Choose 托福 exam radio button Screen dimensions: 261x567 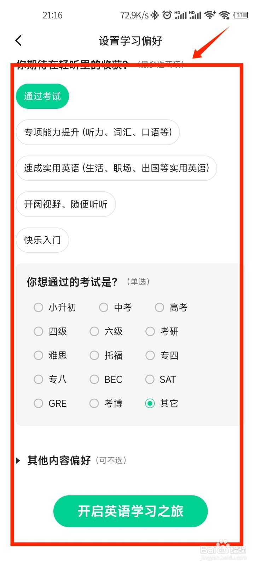(94, 355)
